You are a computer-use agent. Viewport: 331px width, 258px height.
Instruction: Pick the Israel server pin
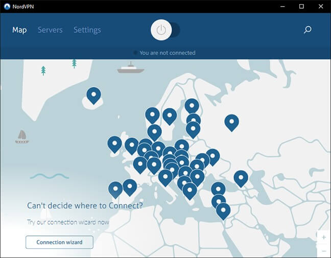223,211
